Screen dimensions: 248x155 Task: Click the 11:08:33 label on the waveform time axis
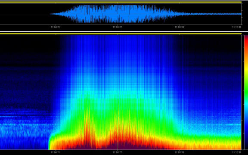[180, 27]
